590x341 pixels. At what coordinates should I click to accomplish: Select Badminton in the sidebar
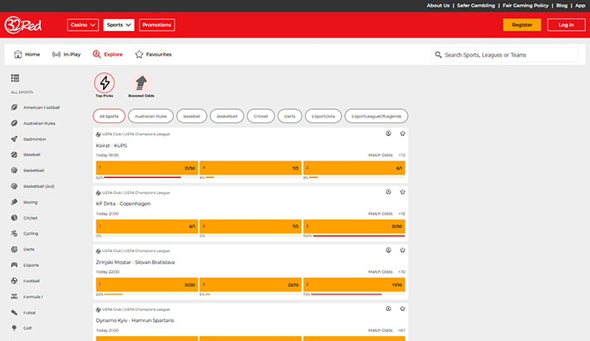(28, 139)
